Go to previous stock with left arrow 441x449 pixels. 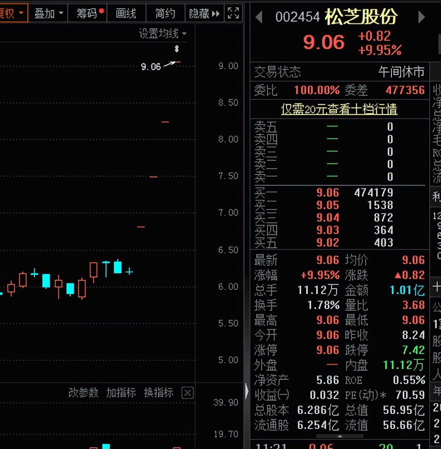coord(259,17)
